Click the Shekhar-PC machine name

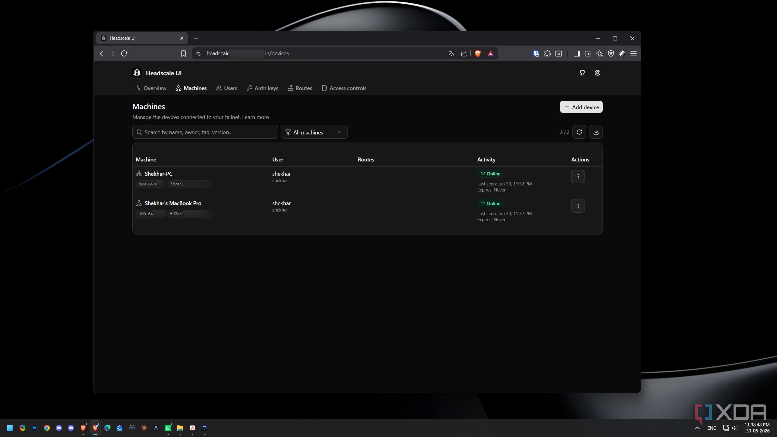158,174
